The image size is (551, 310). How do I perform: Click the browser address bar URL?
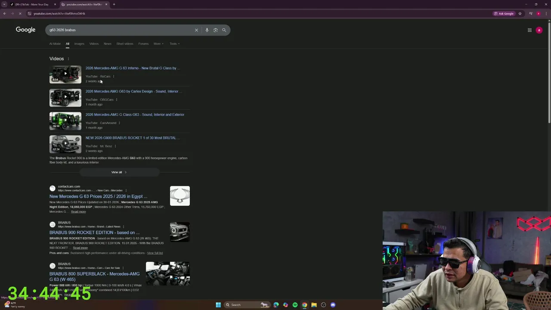click(x=59, y=13)
